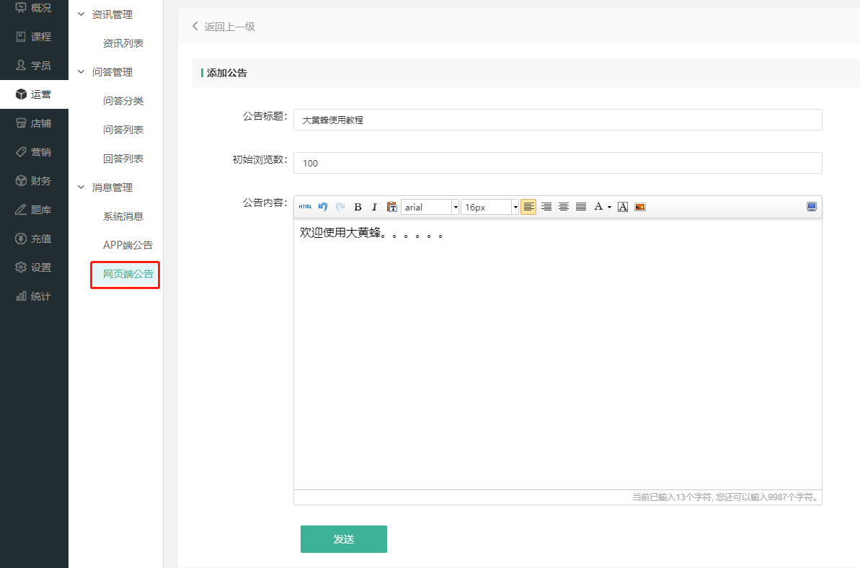This screenshot has height=568, width=860.
Task: Go to 问答分类
Action: coord(123,101)
